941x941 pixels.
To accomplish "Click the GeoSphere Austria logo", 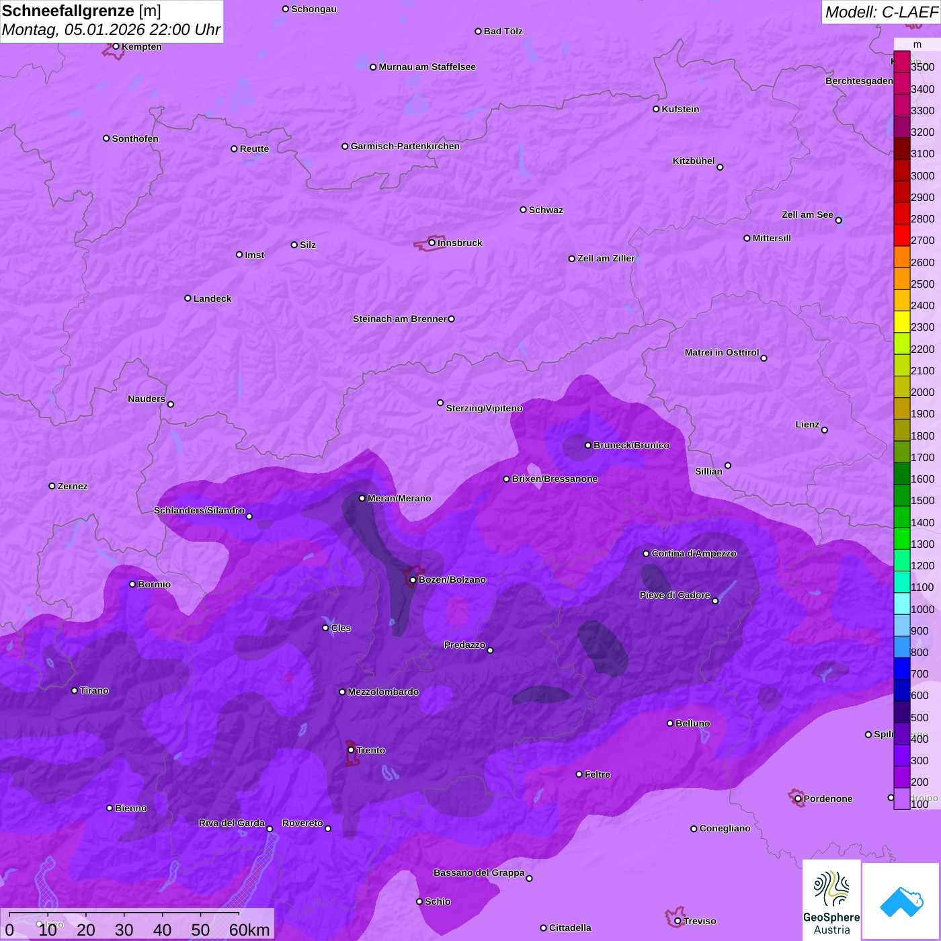I will point(831,900).
